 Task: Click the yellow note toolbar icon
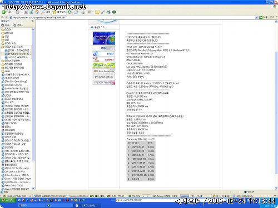tap(97, 12)
